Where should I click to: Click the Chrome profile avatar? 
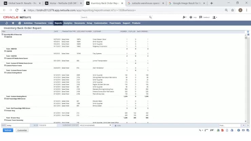tap(240, 10)
